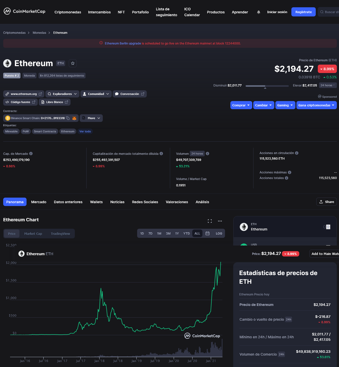The height and width of the screenshot is (367, 339).
Task: Open chart more options ellipsis
Action: click(x=220, y=221)
